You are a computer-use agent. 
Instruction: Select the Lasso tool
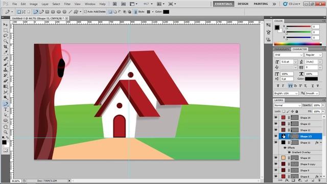(x=6, y=36)
